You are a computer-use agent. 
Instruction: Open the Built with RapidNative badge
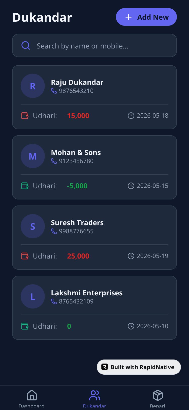(x=139, y=367)
